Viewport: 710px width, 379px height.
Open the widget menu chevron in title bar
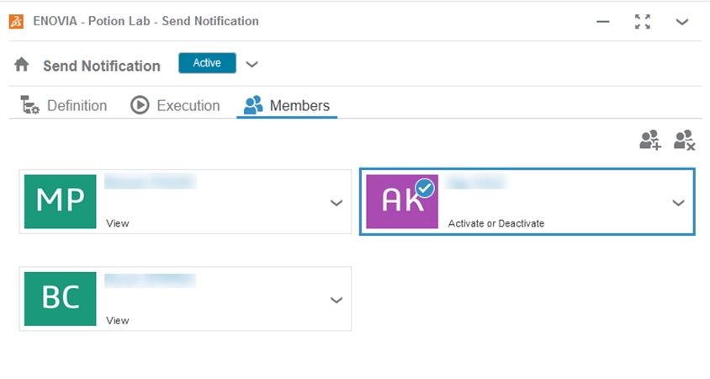[x=682, y=22]
